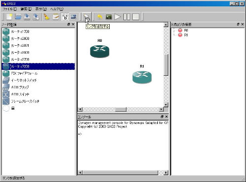This screenshot has height=182, width=246.
Task: Click the Add link cable icon
Action: [87, 17]
